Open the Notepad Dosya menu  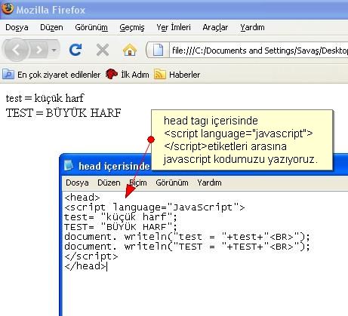coord(77,183)
